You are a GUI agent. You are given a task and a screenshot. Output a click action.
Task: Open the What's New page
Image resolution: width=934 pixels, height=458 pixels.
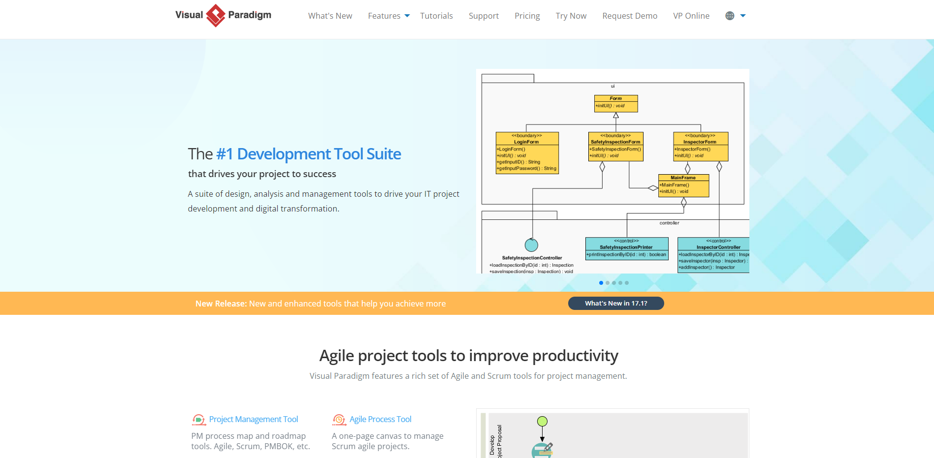click(330, 16)
